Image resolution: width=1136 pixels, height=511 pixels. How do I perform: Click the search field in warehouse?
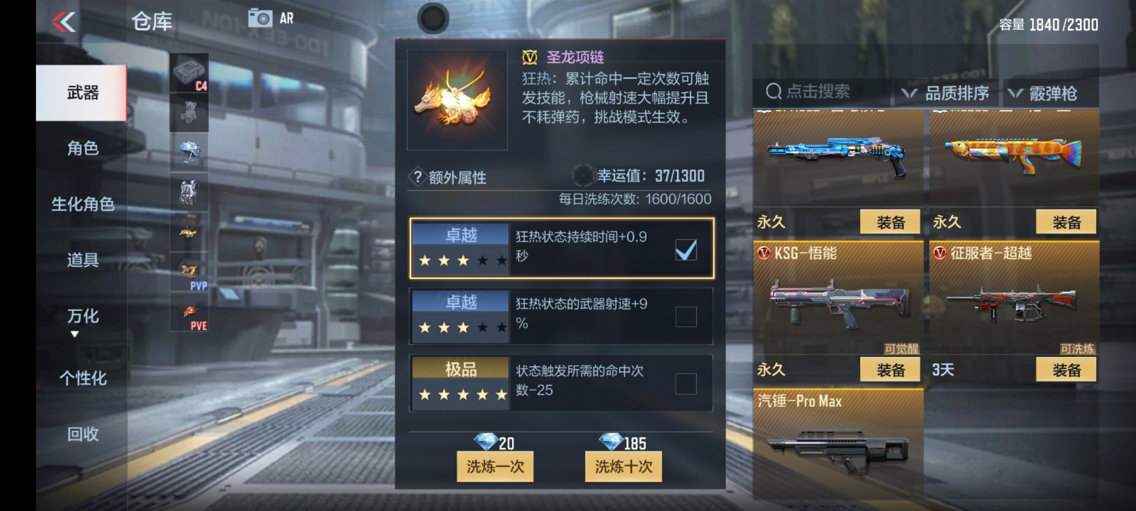[x=821, y=92]
